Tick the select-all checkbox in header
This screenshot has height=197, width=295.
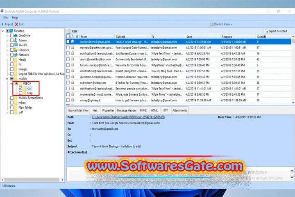[68, 37]
